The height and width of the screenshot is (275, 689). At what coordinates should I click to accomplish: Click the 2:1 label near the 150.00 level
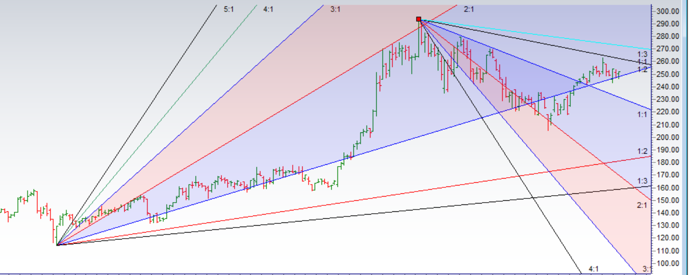click(642, 205)
